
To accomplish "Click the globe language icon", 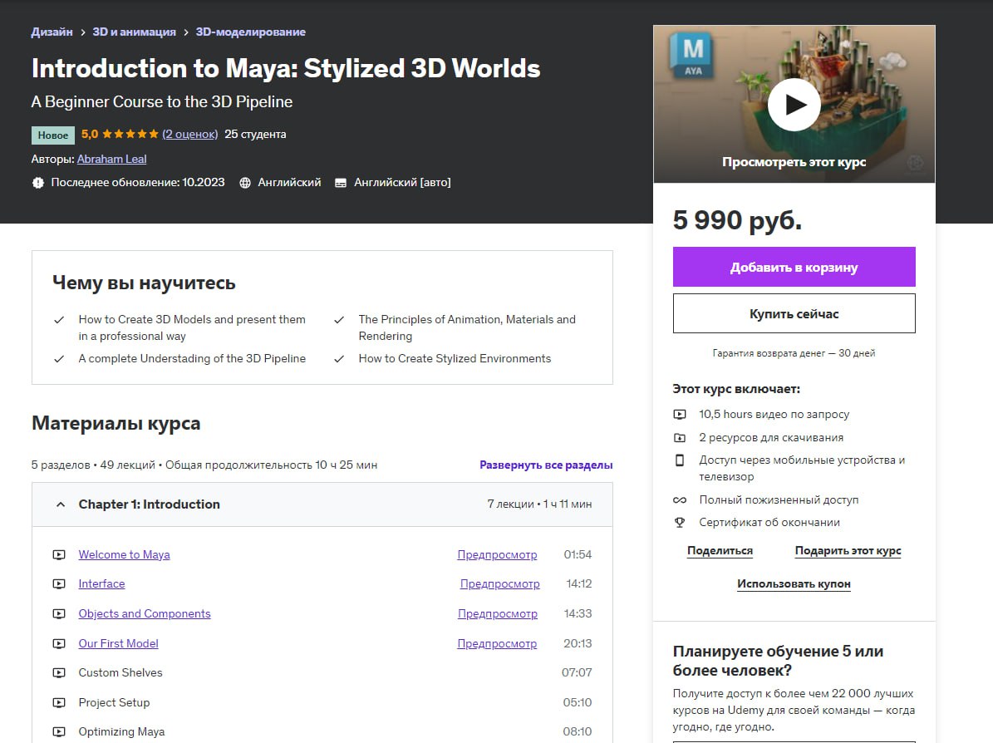I will pyautogui.click(x=245, y=183).
